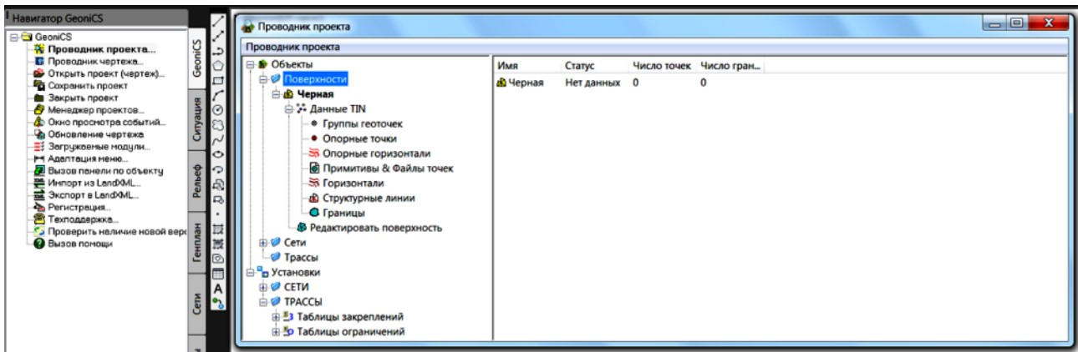Viewport: 1078px width, 352px height.
Task: Open the Регистрация item
Action: tap(79, 206)
